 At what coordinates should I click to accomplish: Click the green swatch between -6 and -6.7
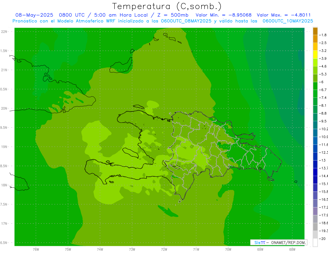315,86
